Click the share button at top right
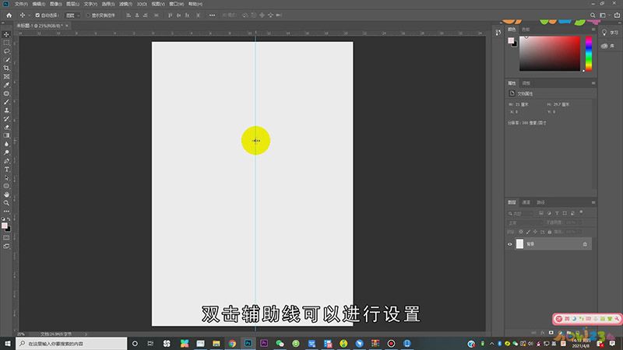623x350 pixels. coord(617,15)
